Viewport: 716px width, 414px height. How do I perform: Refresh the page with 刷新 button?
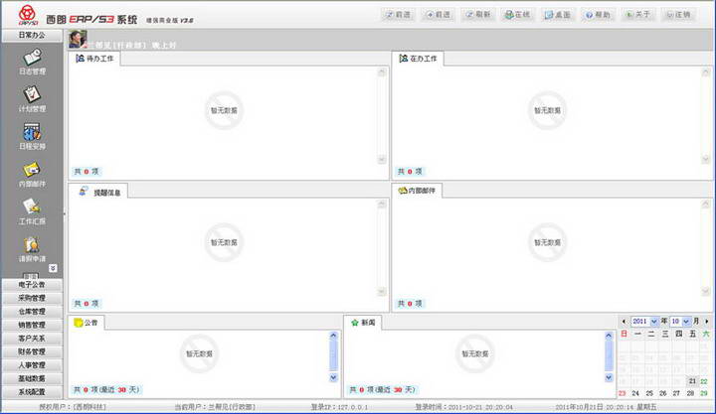tap(477, 15)
